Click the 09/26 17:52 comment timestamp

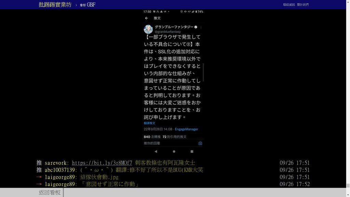click(295, 184)
